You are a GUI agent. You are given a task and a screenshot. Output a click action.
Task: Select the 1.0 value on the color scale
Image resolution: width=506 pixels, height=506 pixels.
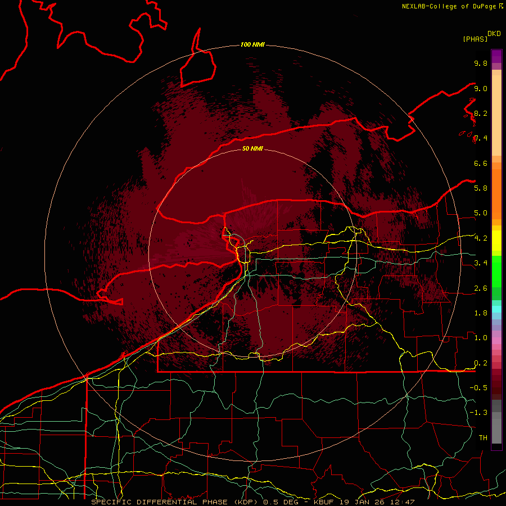[x=481, y=338]
